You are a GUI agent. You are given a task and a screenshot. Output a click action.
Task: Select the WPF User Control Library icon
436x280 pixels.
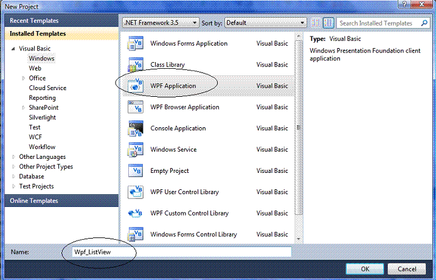coord(136,192)
